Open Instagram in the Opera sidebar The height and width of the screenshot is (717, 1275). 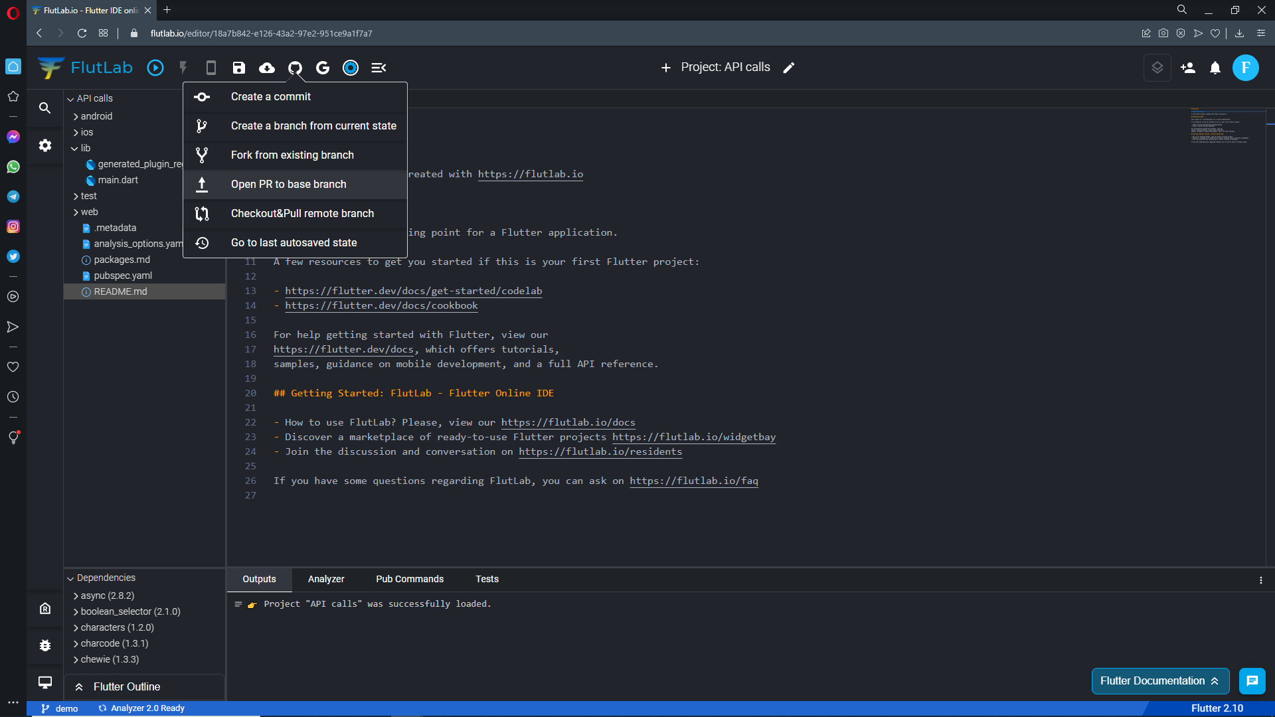13,226
